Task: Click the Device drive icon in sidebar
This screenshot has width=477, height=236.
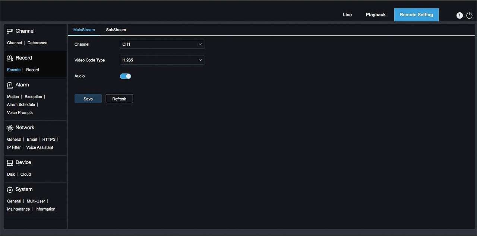Action: [x=10, y=162]
